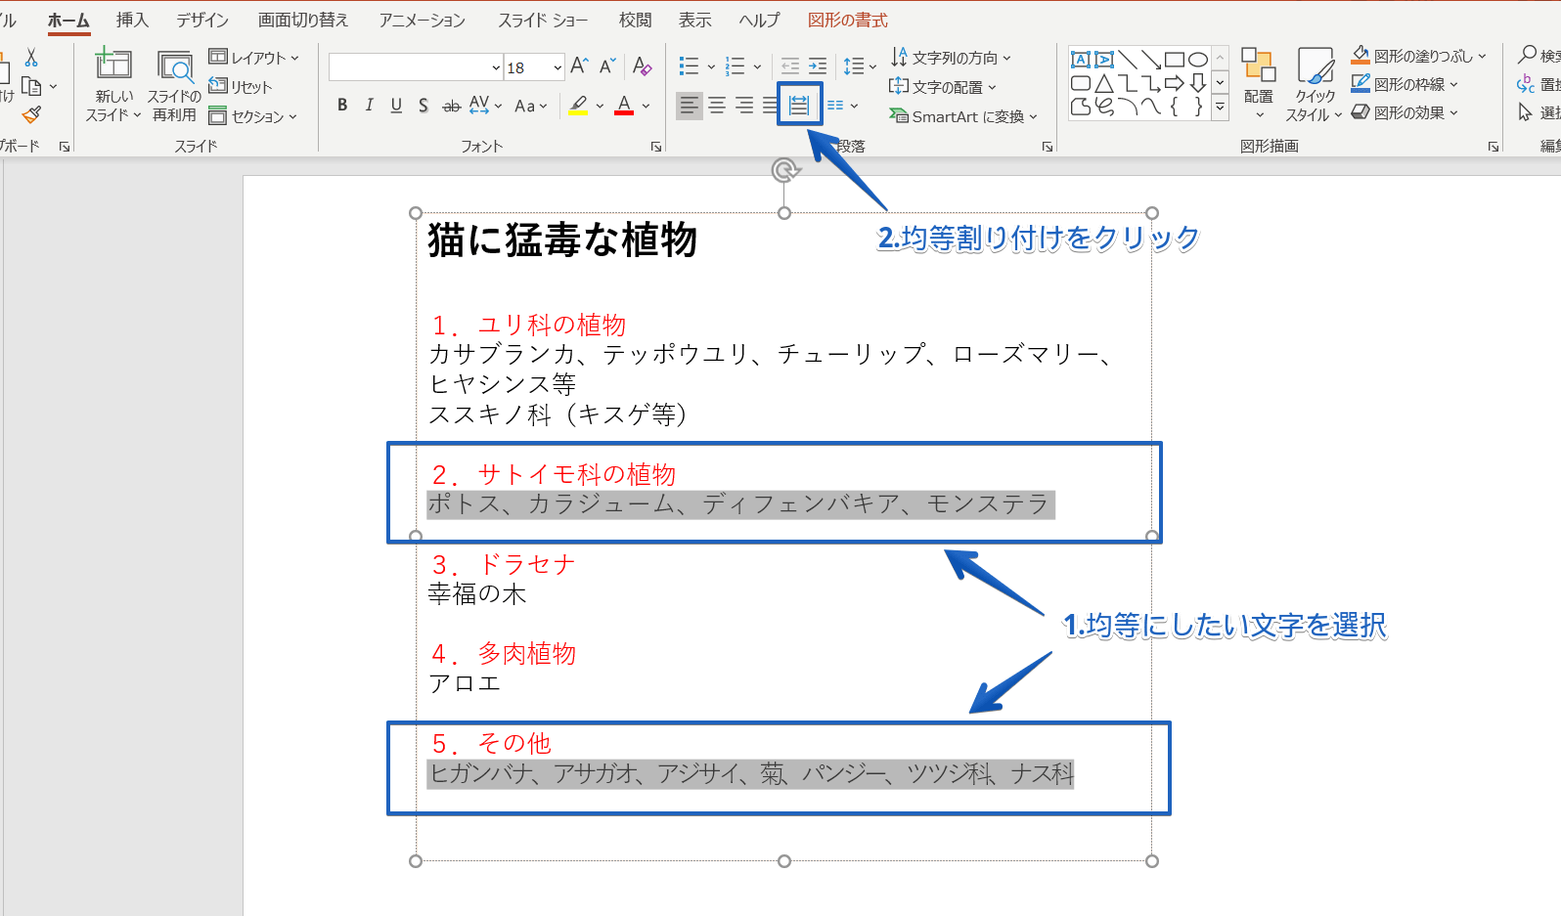Image resolution: width=1561 pixels, height=916 pixels.
Task: Select the text box shape in gallery
Action: click(x=1081, y=60)
